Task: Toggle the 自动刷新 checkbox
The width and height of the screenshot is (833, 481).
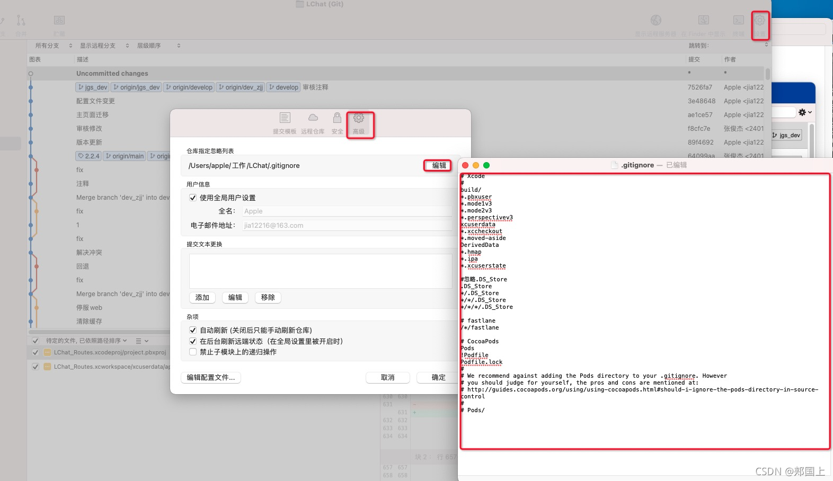Action: tap(193, 330)
